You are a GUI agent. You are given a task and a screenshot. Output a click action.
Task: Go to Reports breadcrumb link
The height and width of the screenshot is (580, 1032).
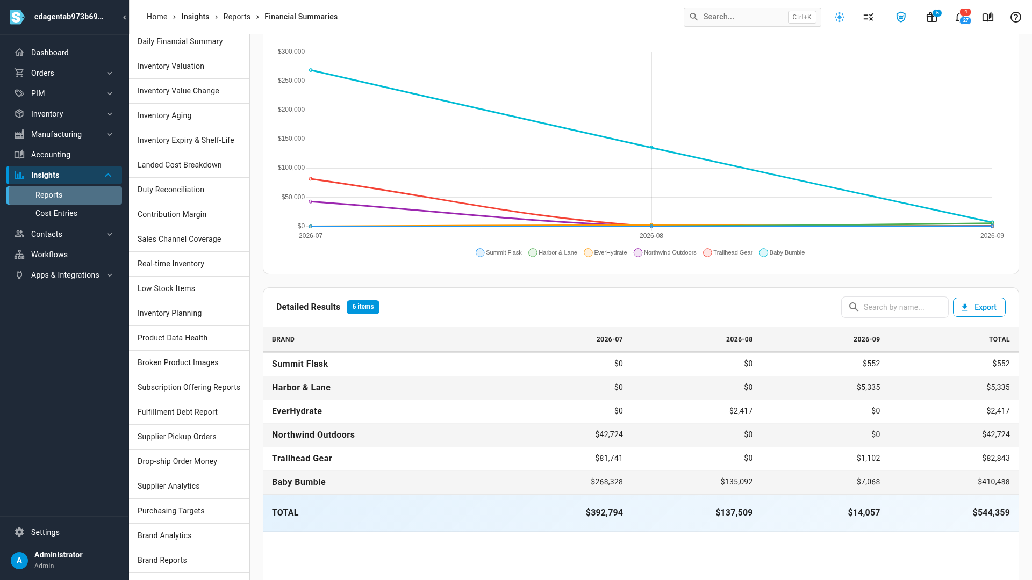[237, 17]
